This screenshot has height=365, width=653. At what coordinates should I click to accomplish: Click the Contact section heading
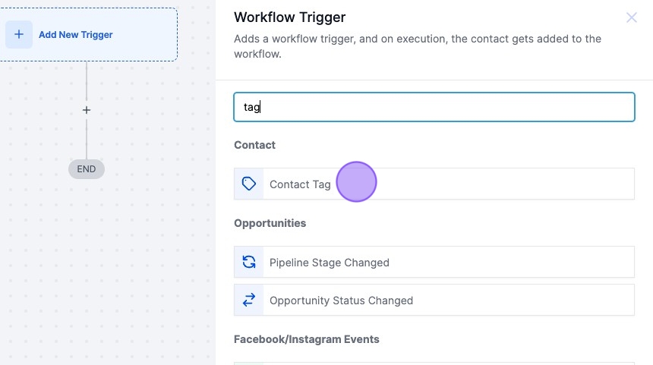tap(254, 145)
